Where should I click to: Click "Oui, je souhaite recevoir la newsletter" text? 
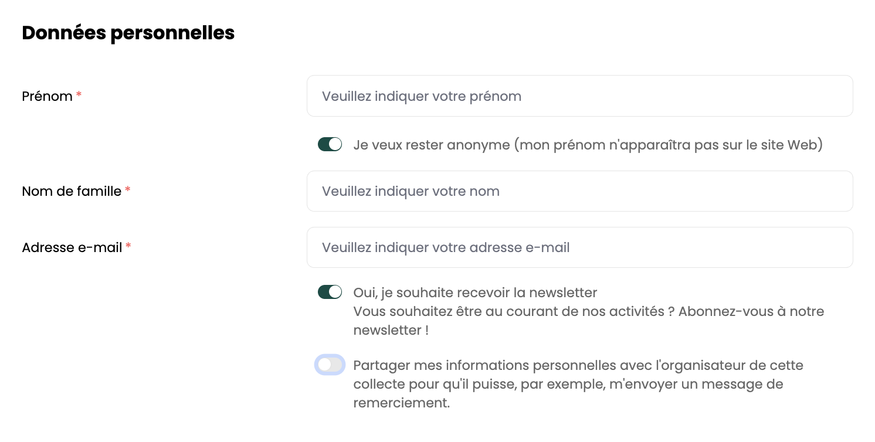[x=475, y=293]
